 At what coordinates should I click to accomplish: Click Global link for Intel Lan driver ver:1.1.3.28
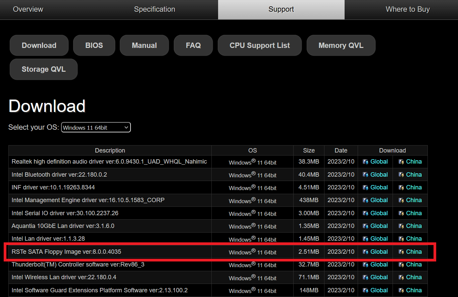click(379, 239)
